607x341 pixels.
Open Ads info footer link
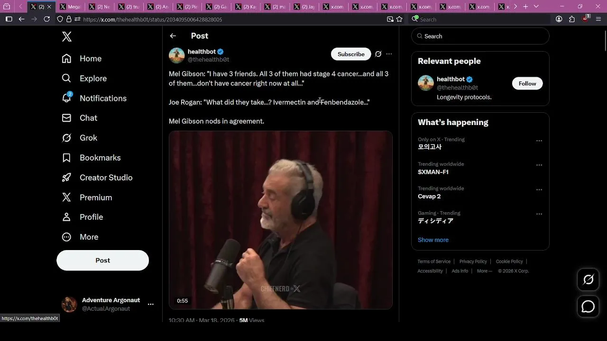(460, 271)
